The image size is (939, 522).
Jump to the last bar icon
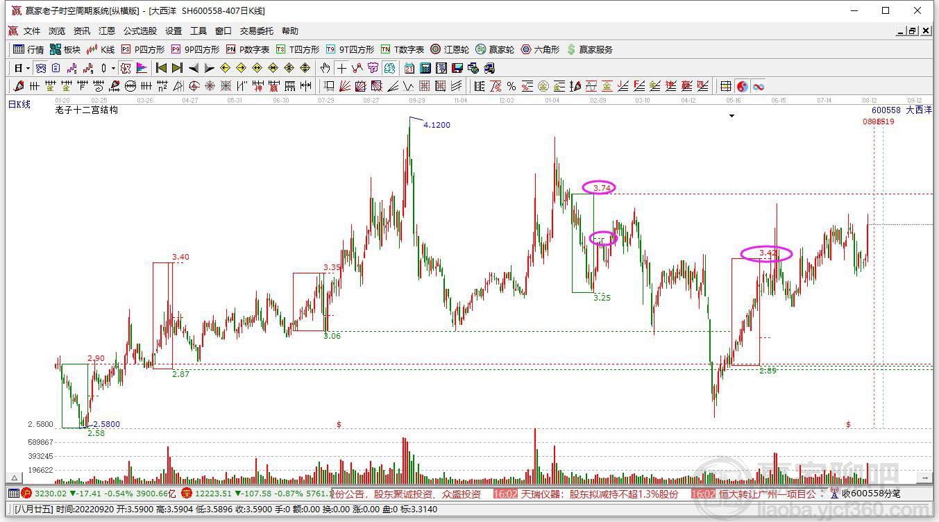[177, 68]
